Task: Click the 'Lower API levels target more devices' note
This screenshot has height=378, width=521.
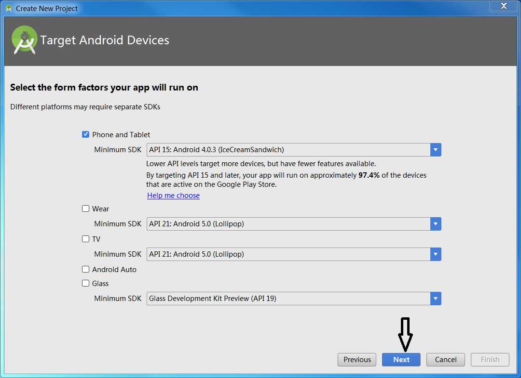Action: point(261,163)
